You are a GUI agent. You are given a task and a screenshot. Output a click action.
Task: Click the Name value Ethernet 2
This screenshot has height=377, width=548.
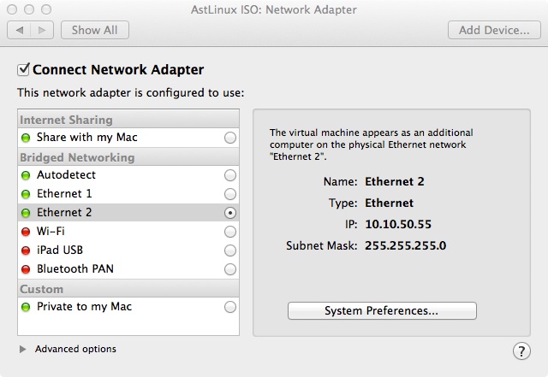[x=395, y=181]
